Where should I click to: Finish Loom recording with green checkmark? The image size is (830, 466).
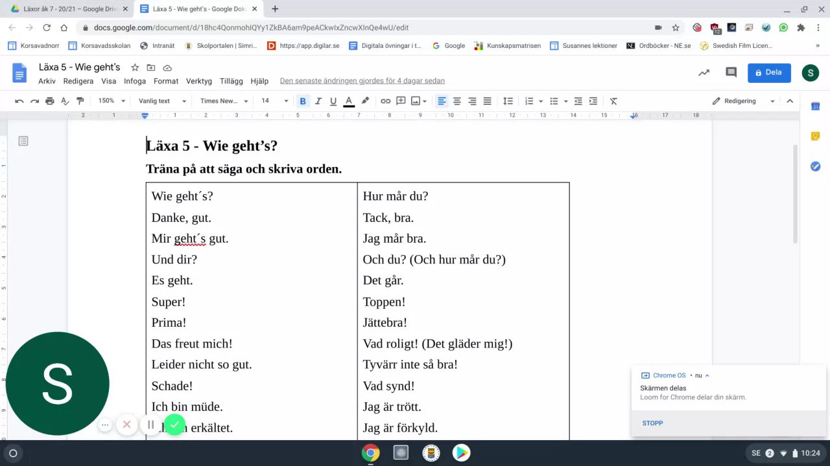click(x=174, y=425)
